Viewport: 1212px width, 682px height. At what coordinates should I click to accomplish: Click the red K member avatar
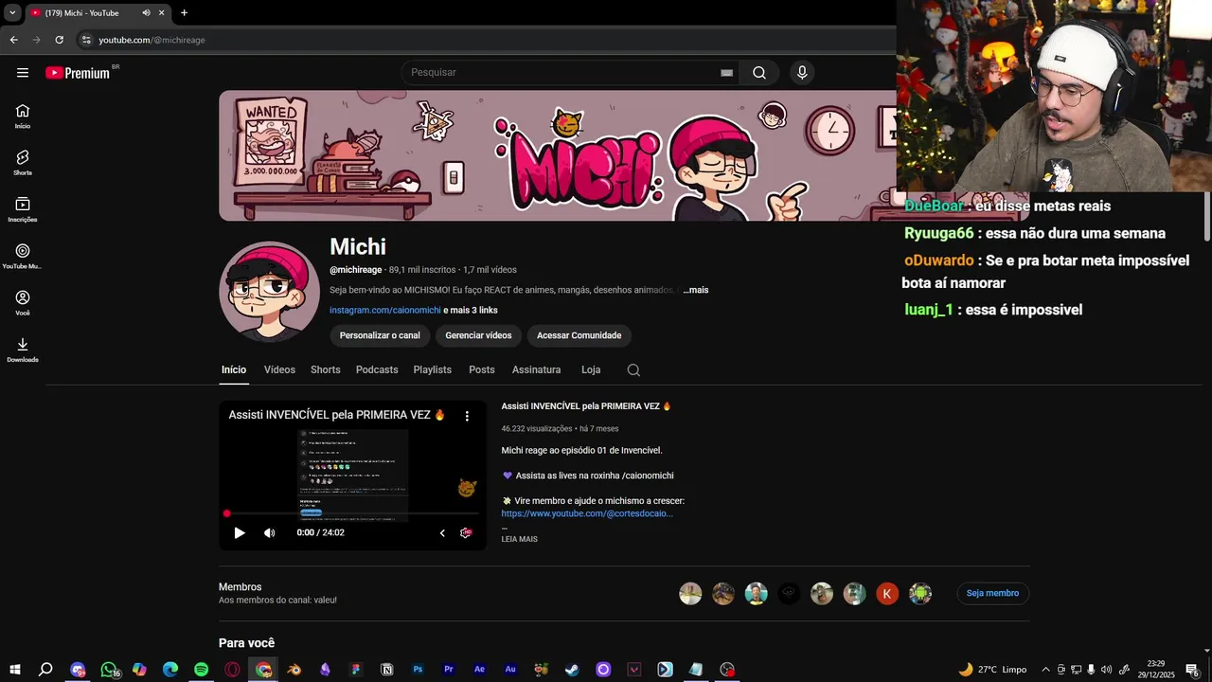pyautogui.click(x=887, y=594)
